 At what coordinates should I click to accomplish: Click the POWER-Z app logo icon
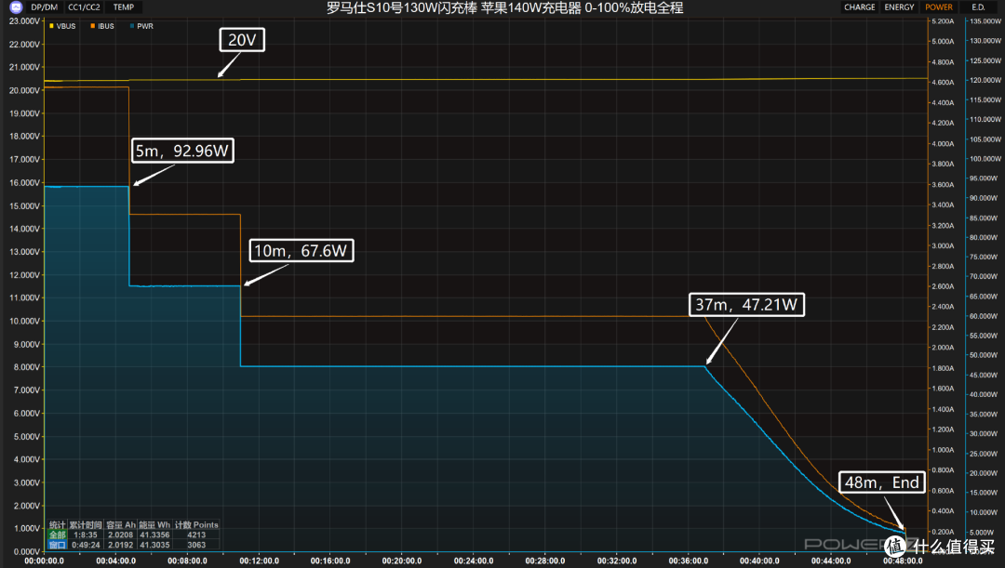pos(16,7)
